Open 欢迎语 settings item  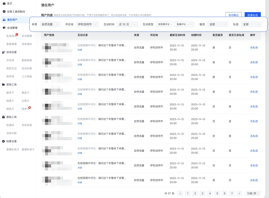pos(10,60)
